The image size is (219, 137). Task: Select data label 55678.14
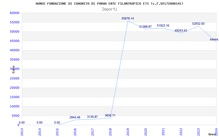tap(128, 18)
